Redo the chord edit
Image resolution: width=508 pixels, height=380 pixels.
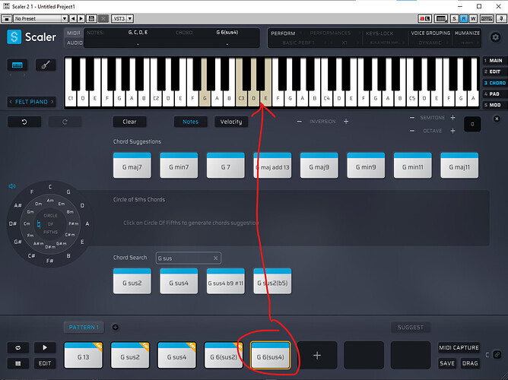coord(65,122)
